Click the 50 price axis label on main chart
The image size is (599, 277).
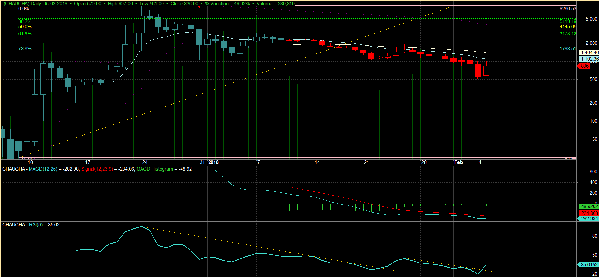click(x=595, y=139)
